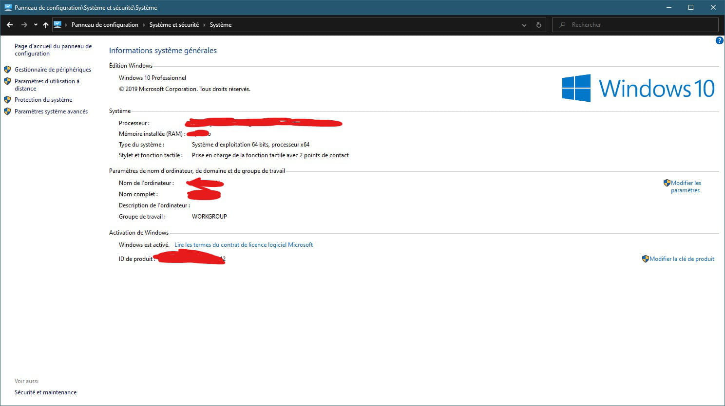Click the computer icon in address bar
Screen dimensions: 725x406
pos(57,25)
